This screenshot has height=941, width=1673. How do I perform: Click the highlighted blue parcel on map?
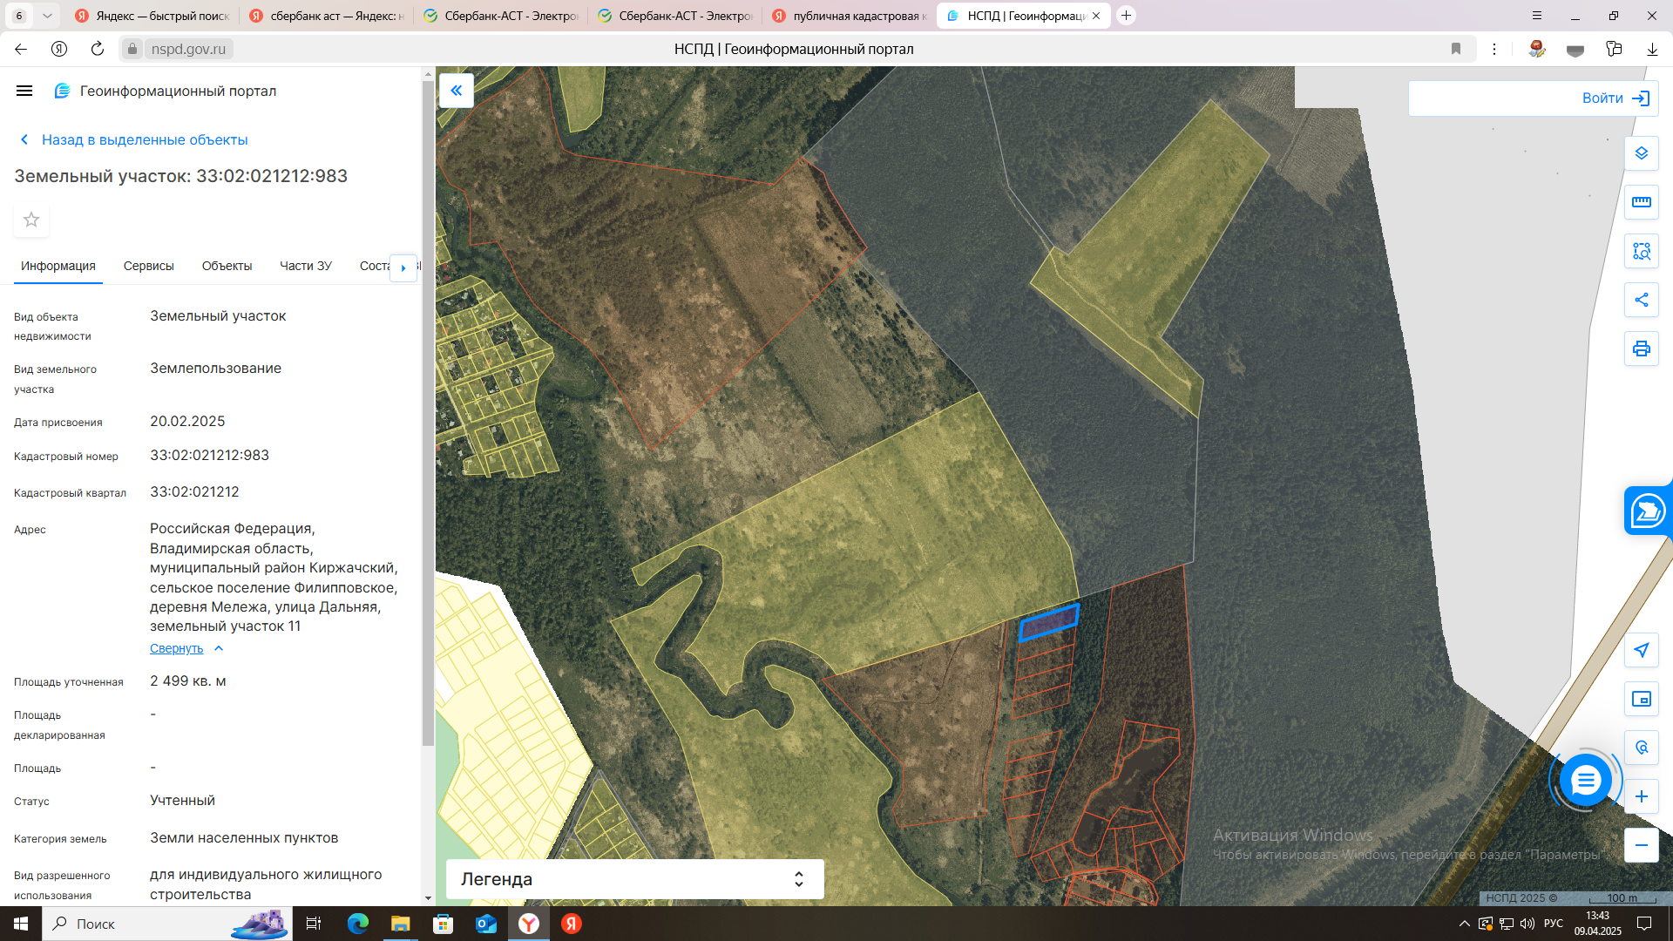coord(1049,622)
